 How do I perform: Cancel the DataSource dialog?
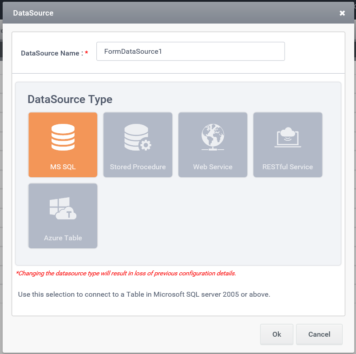(x=319, y=334)
